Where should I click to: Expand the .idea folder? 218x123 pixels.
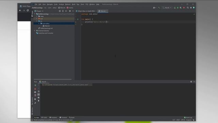click(37, 16)
